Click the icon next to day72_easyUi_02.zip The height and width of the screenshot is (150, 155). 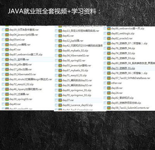pos(7,84)
